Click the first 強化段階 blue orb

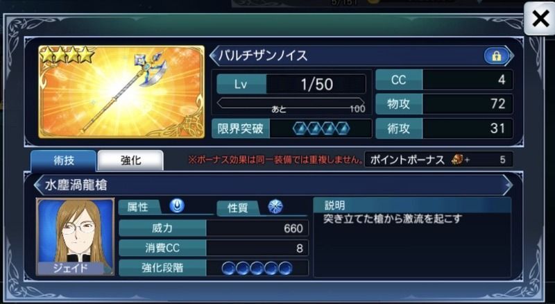pyautogui.click(x=228, y=269)
